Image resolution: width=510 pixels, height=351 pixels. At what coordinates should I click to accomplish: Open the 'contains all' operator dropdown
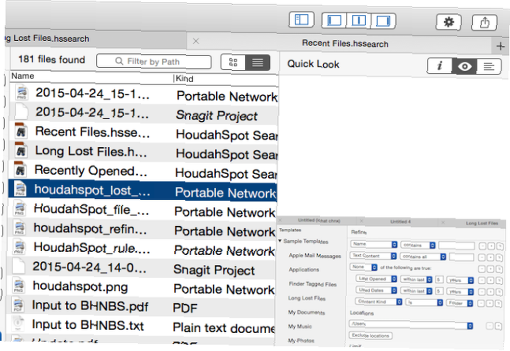point(423,257)
